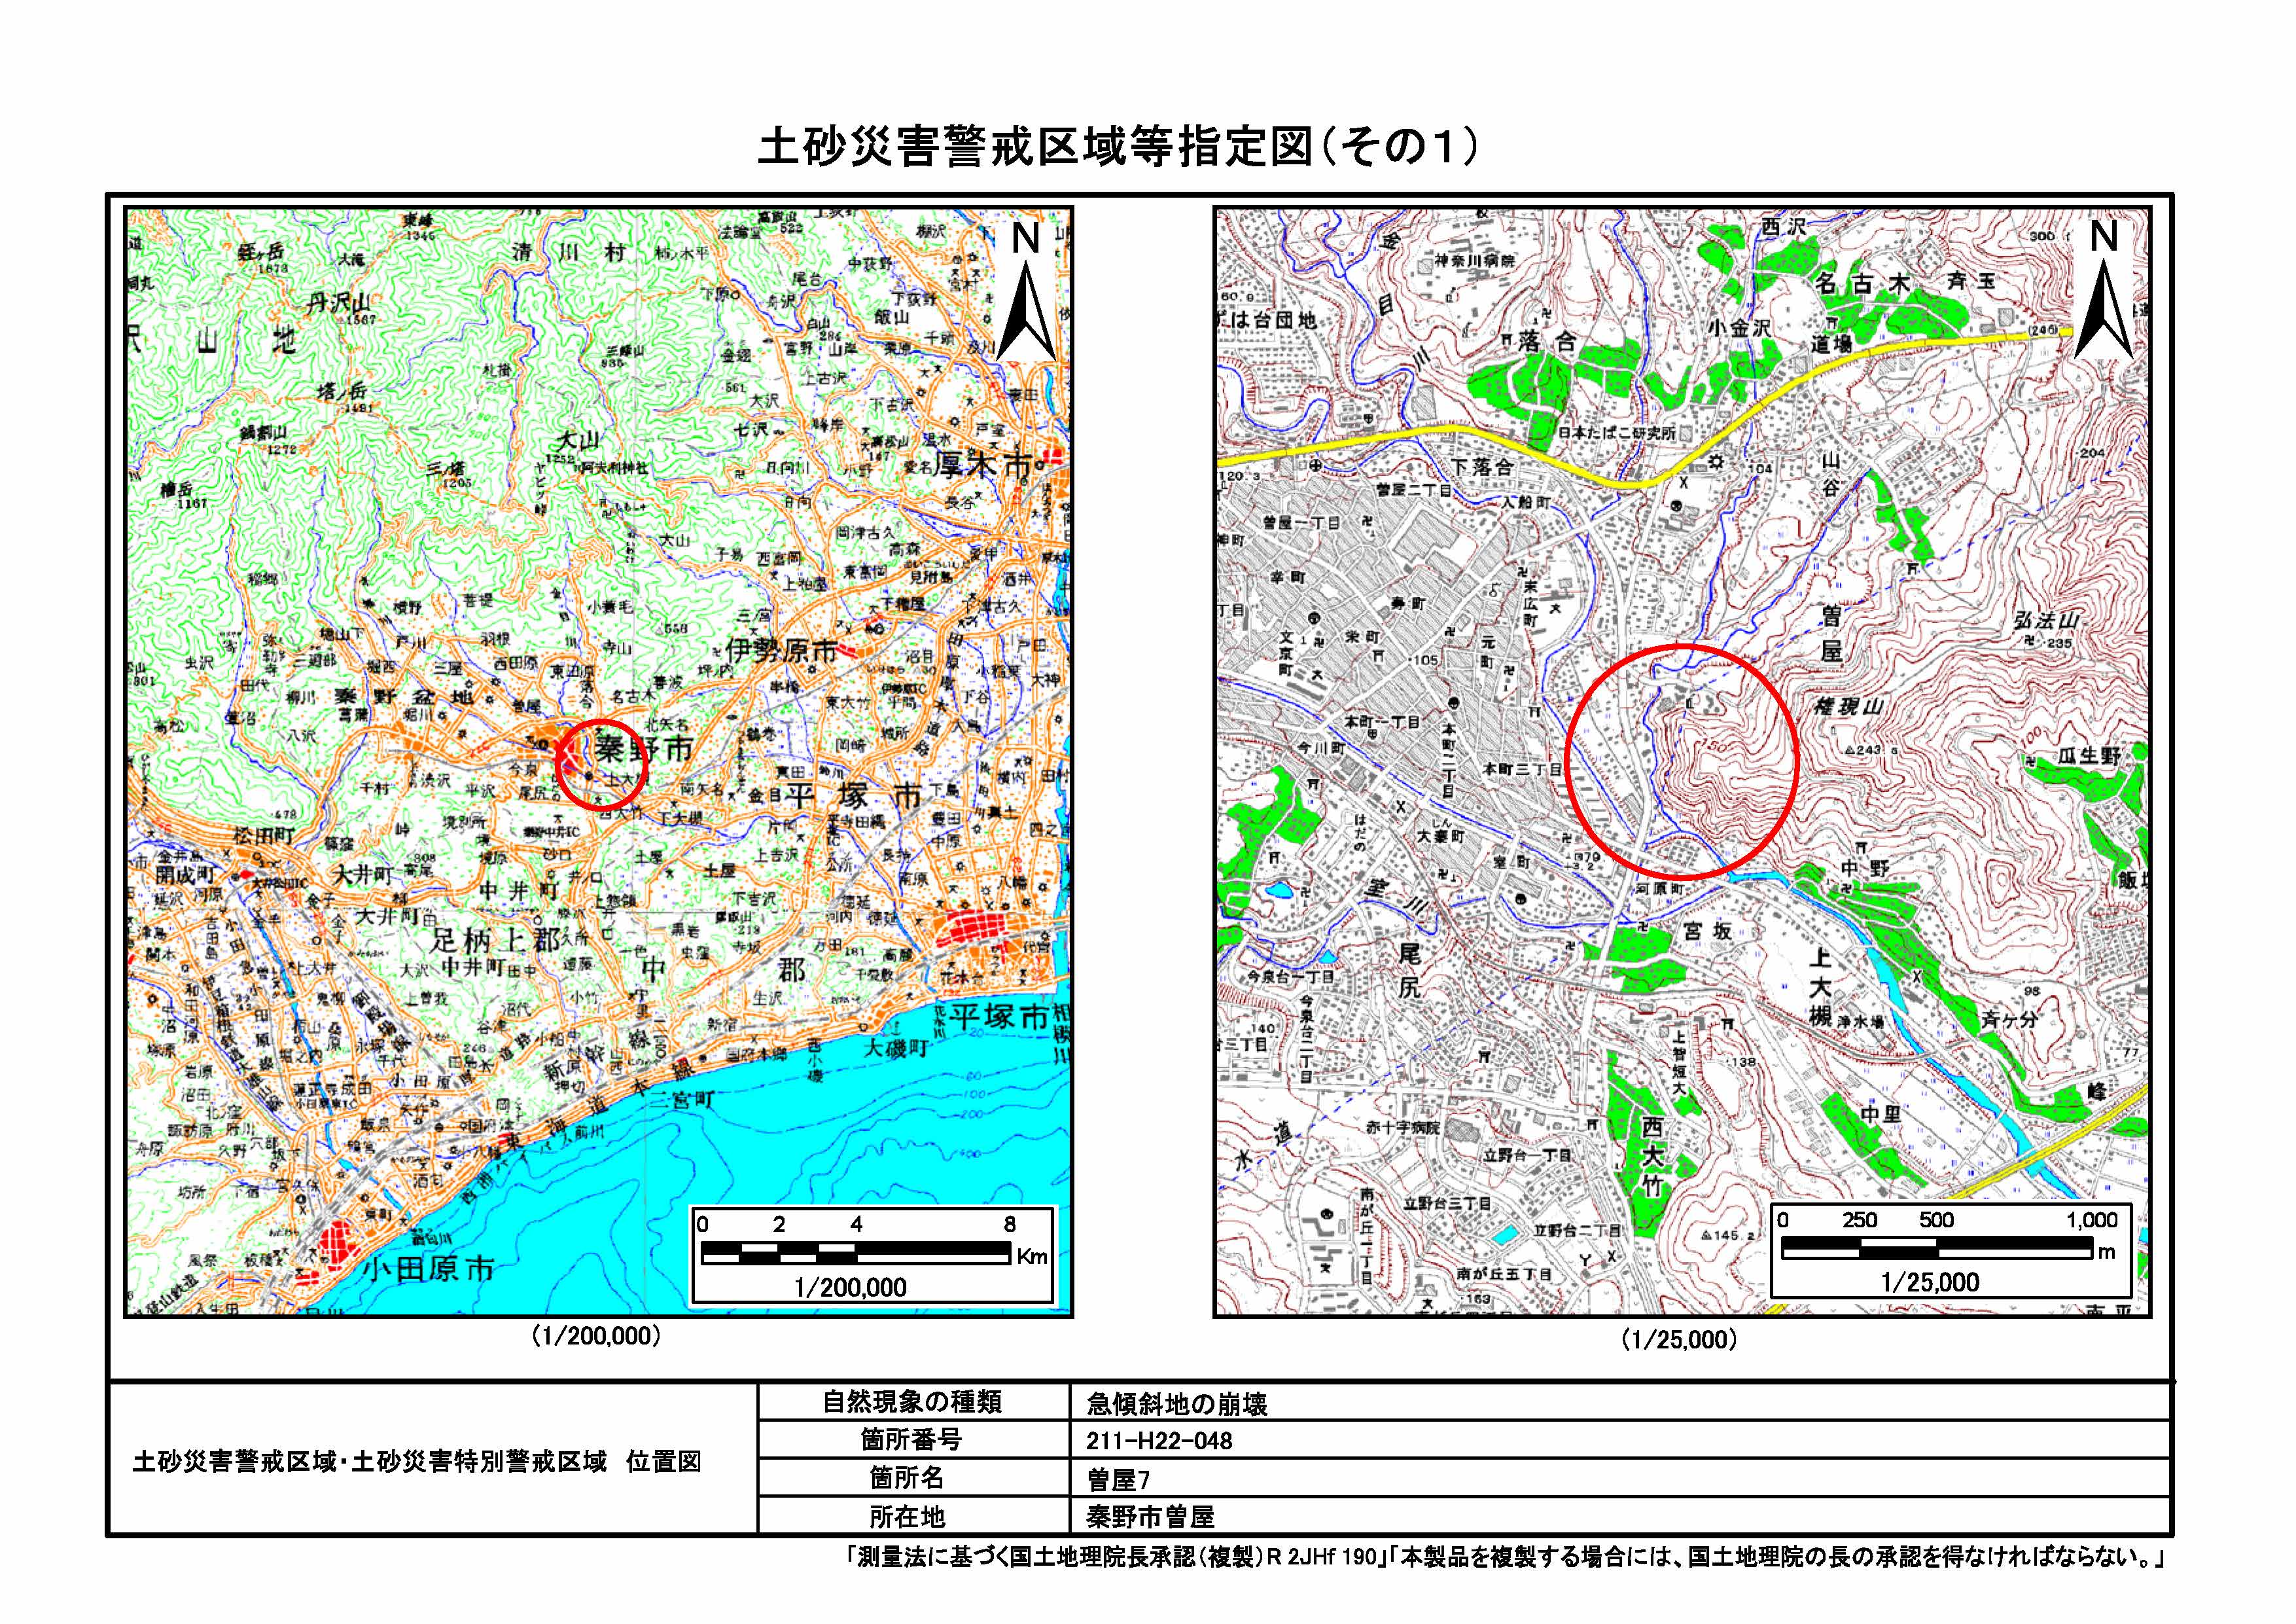This screenshot has width=2296, height=1624.
Task: Click the 1/25,000 scale bar
Action: [1937, 1247]
